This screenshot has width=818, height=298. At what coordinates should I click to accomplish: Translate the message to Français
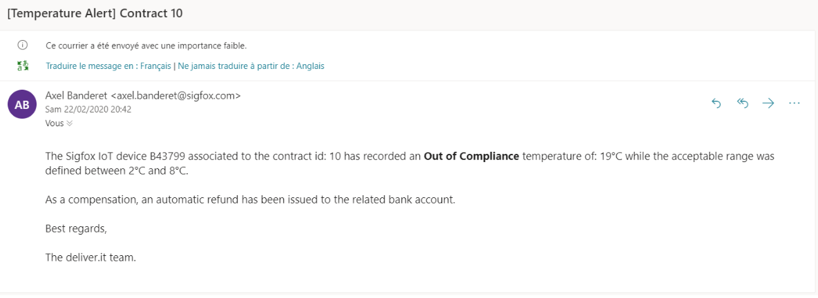pos(108,66)
